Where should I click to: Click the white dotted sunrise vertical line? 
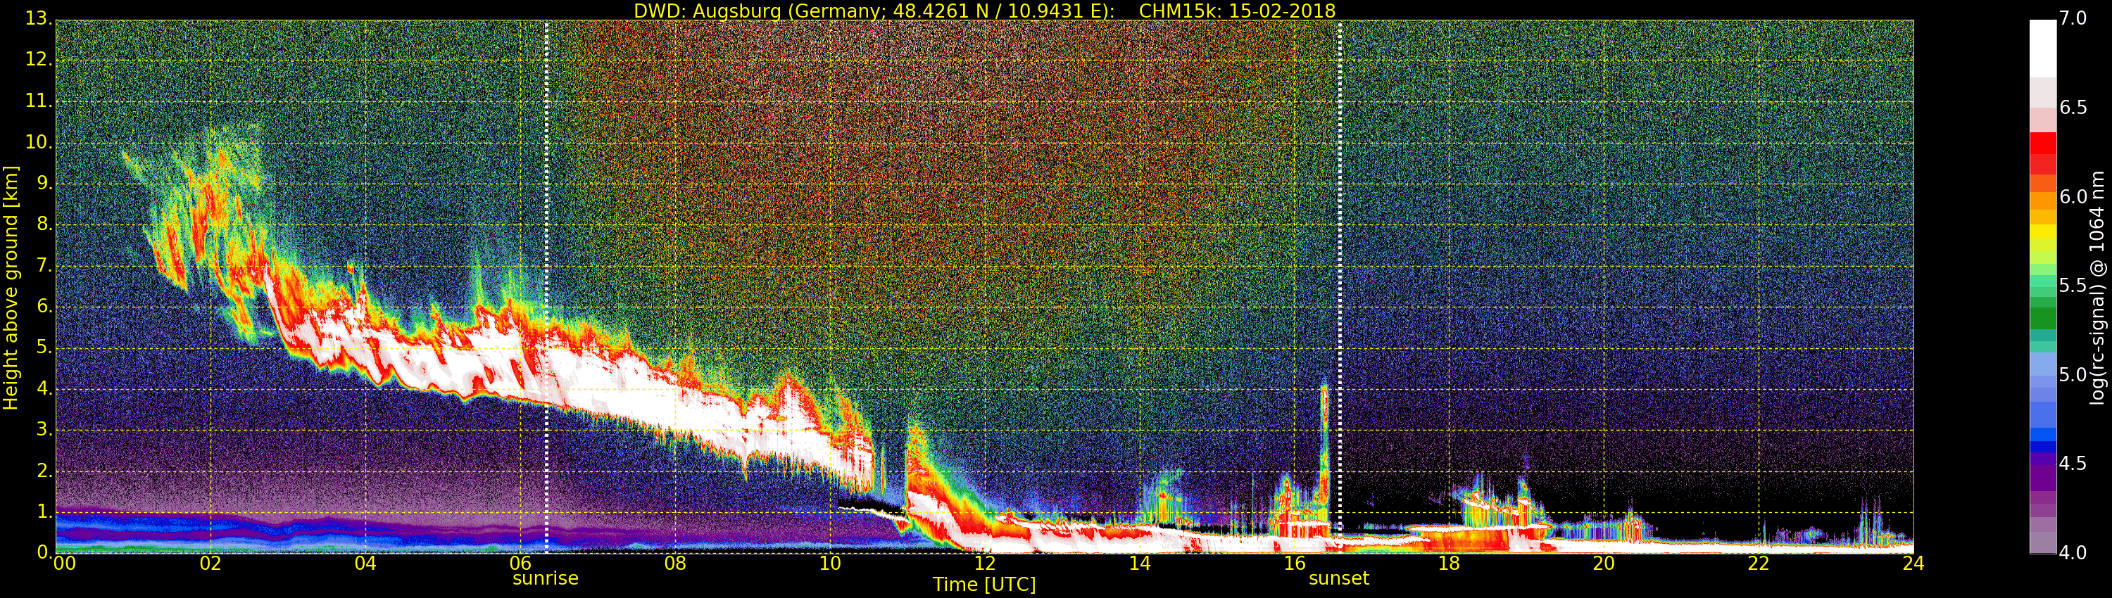click(546, 246)
